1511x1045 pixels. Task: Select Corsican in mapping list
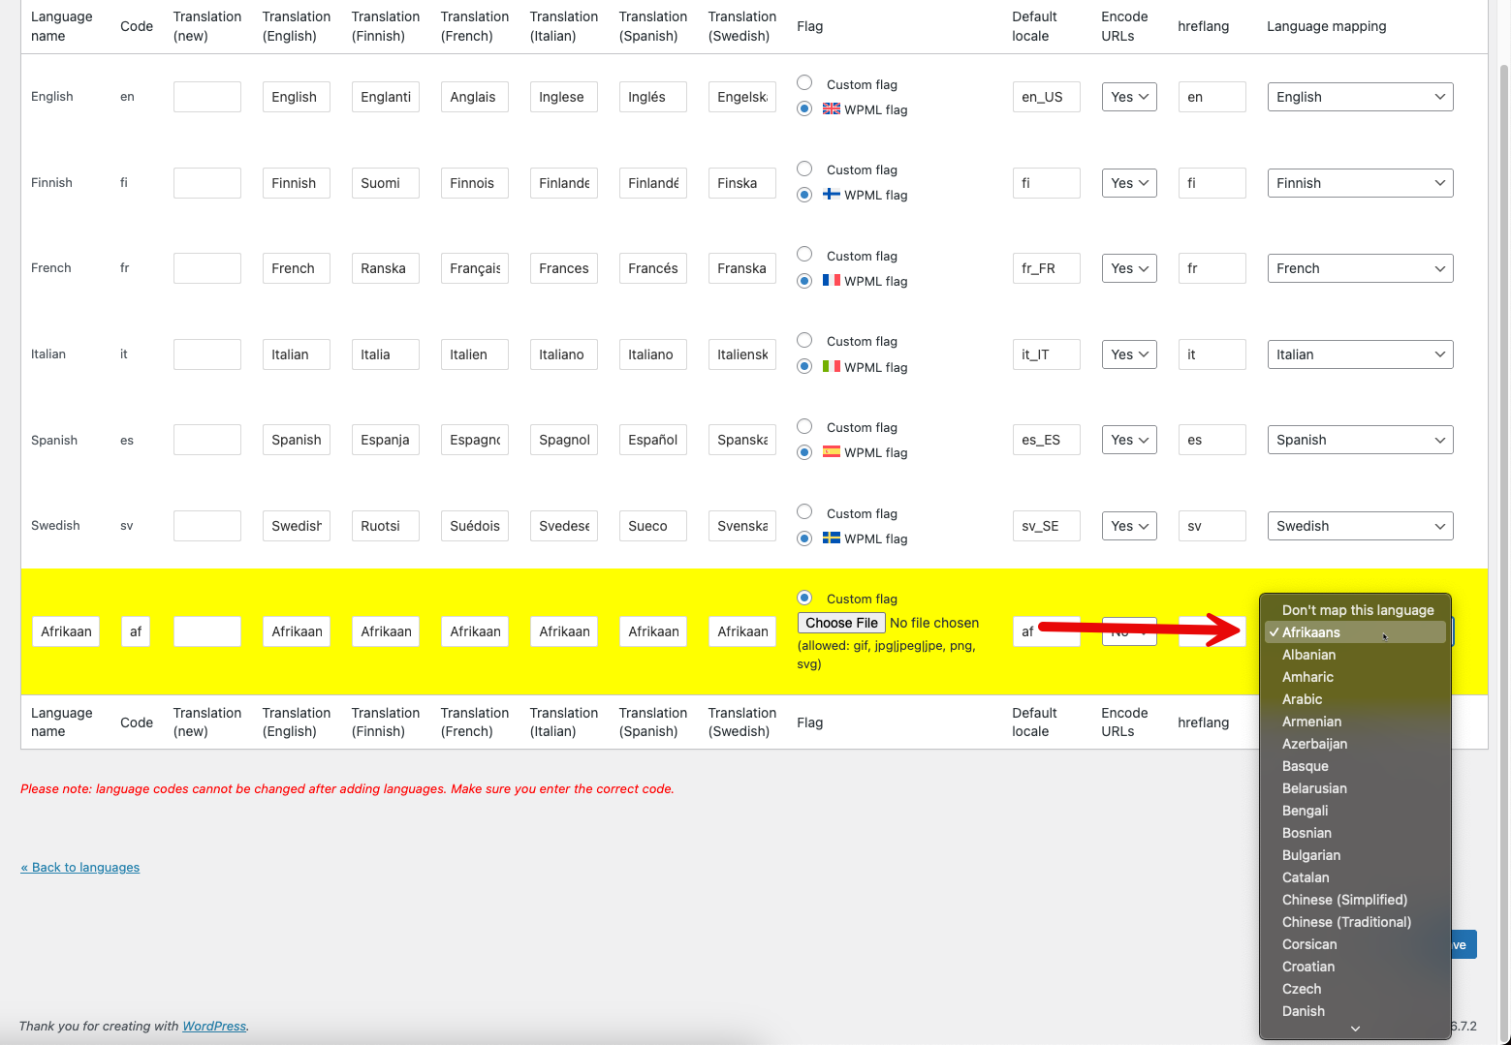pyautogui.click(x=1355, y=944)
